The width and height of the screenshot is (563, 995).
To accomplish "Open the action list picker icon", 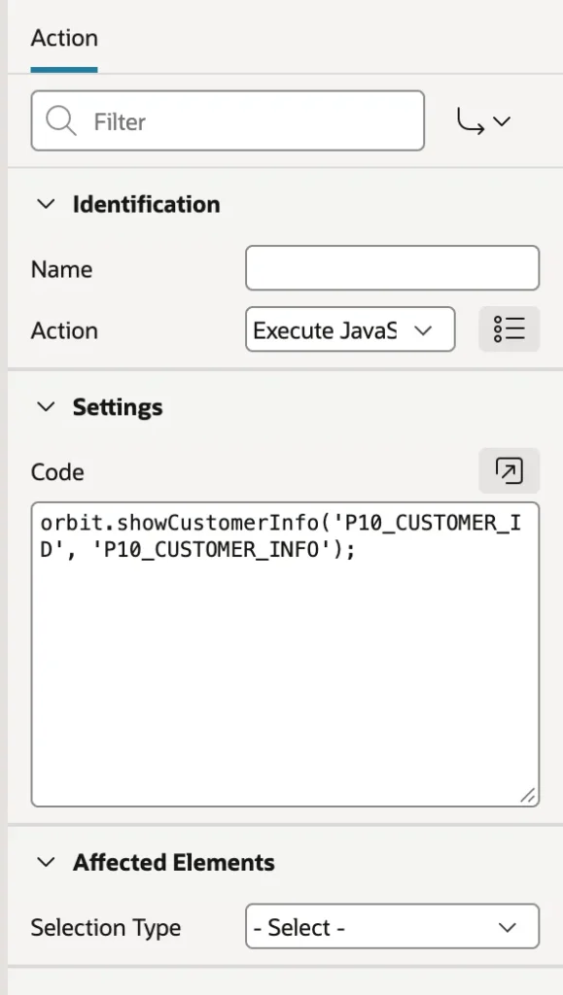I will (x=510, y=329).
